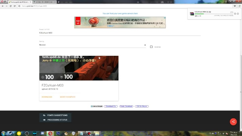Click the browser back arrow

pyautogui.click(x=2, y=6)
